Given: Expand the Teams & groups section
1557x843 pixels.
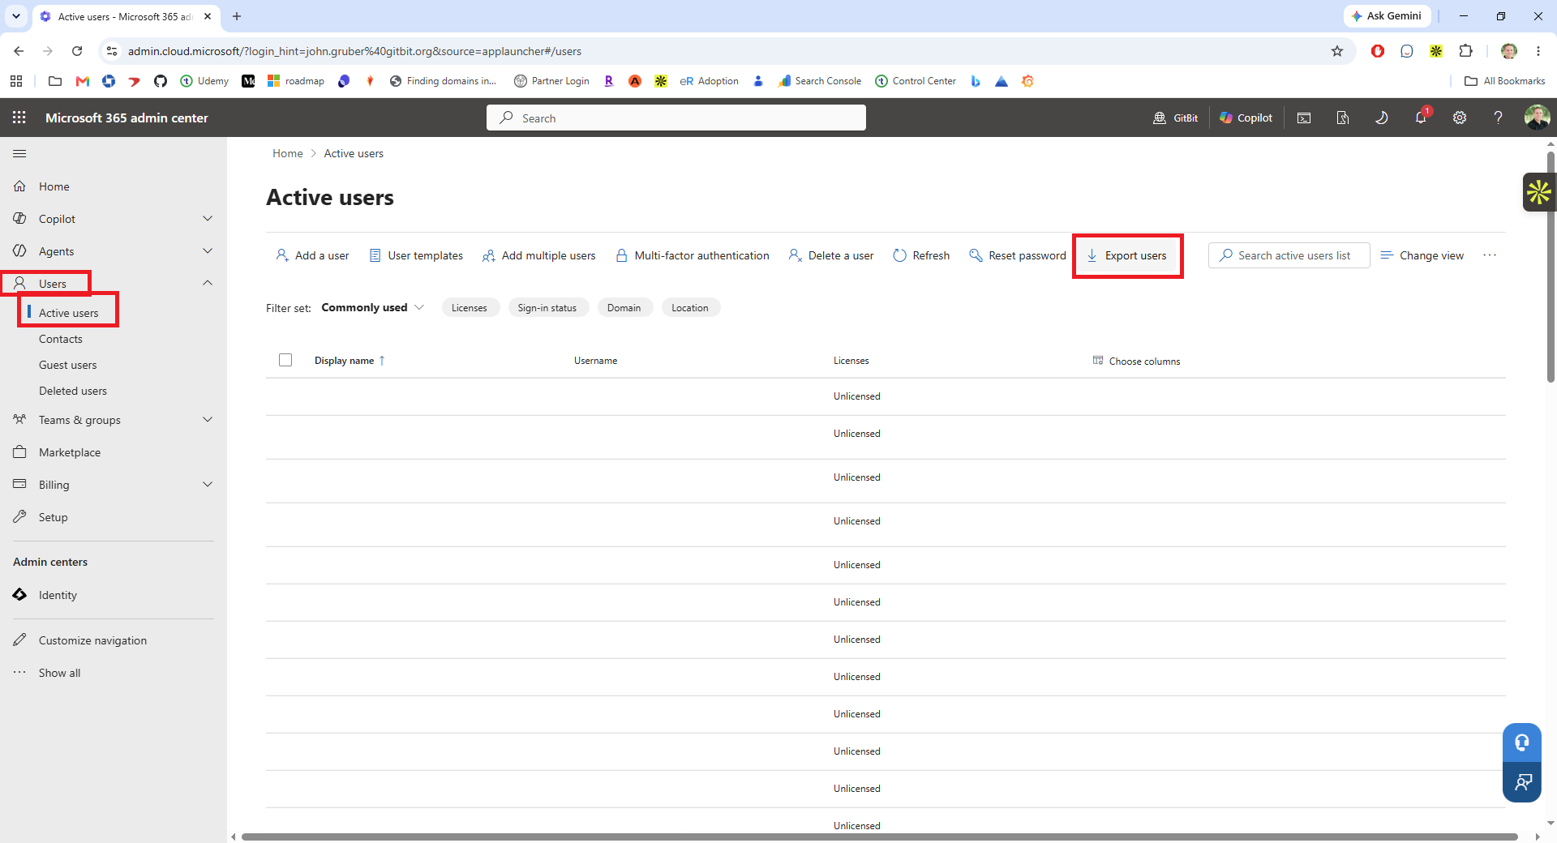Looking at the screenshot, I should pyautogui.click(x=208, y=420).
